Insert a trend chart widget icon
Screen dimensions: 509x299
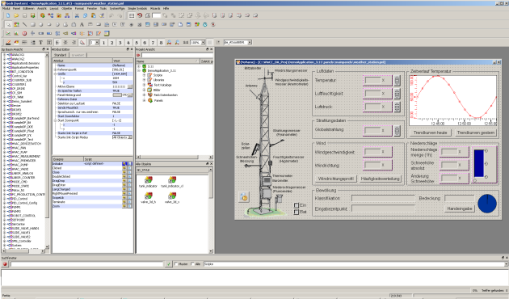click(8, 33)
